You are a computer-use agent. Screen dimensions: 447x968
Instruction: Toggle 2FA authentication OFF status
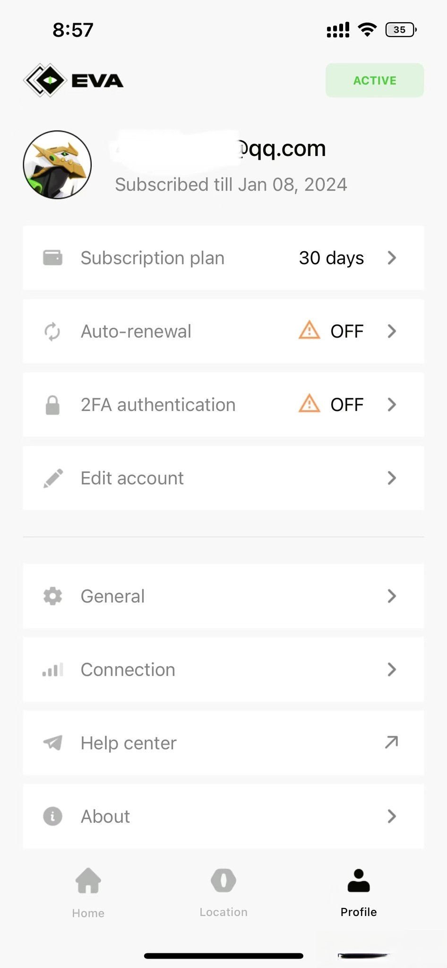[346, 405]
